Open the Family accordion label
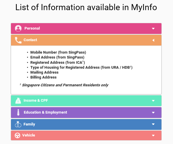173x144 pixels. pyautogui.click(x=29, y=124)
